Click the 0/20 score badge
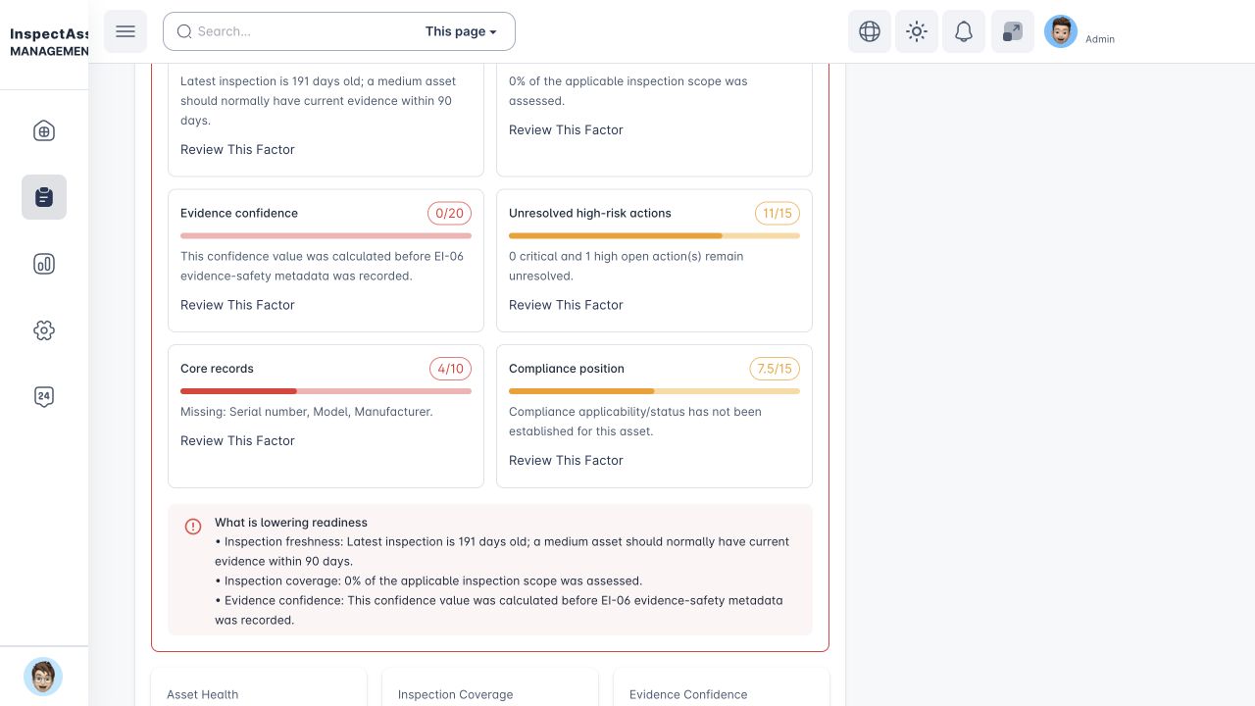 coord(449,213)
